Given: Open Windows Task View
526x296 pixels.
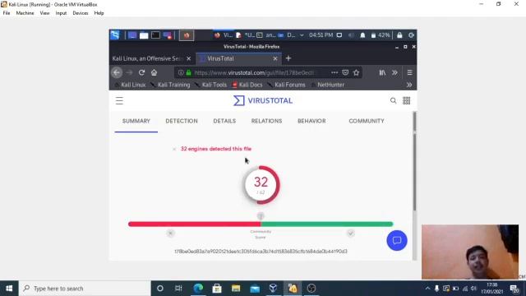Looking at the screenshot, I should [x=178, y=289].
